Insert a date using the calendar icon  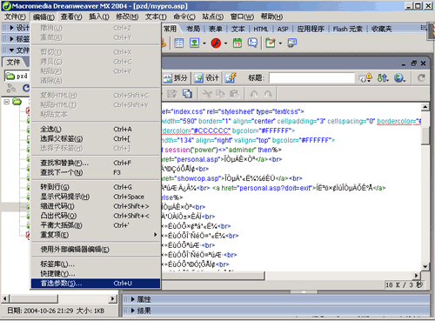238,43
